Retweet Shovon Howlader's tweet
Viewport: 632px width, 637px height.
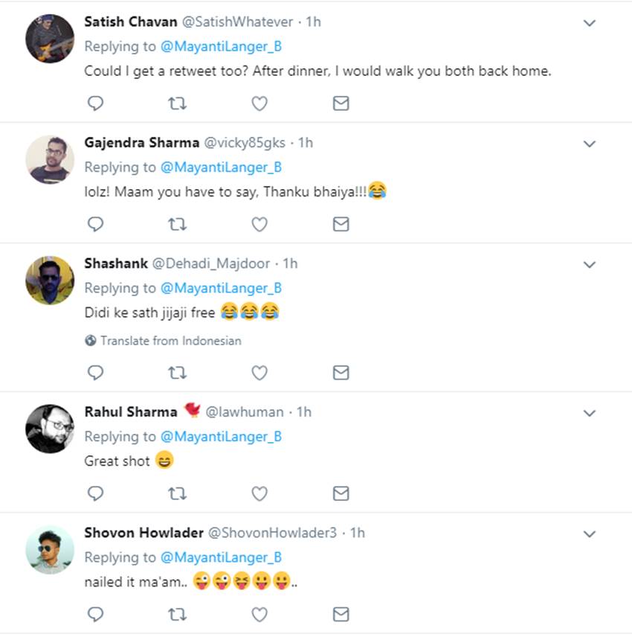(x=177, y=614)
